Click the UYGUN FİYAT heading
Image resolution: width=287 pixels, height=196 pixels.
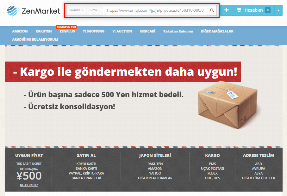(x=29, y=156)
